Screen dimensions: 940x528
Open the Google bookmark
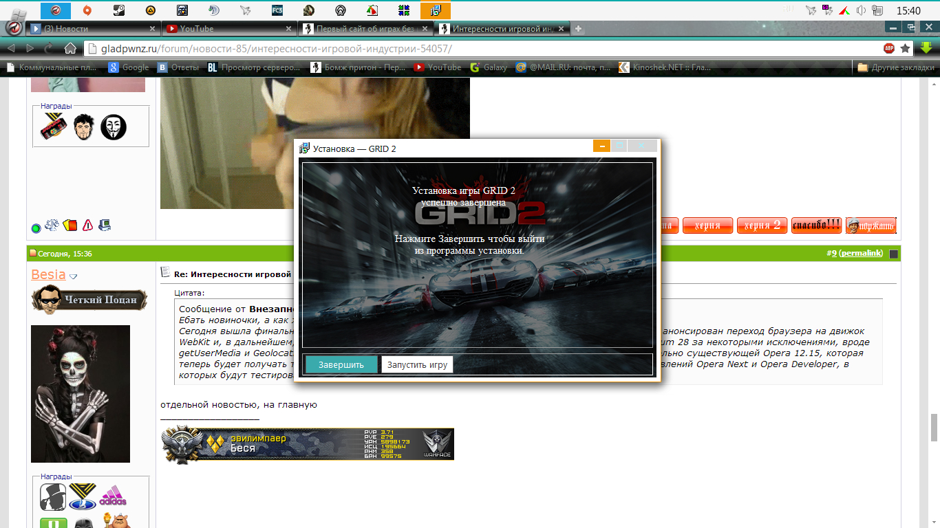[x=129, y=67]
